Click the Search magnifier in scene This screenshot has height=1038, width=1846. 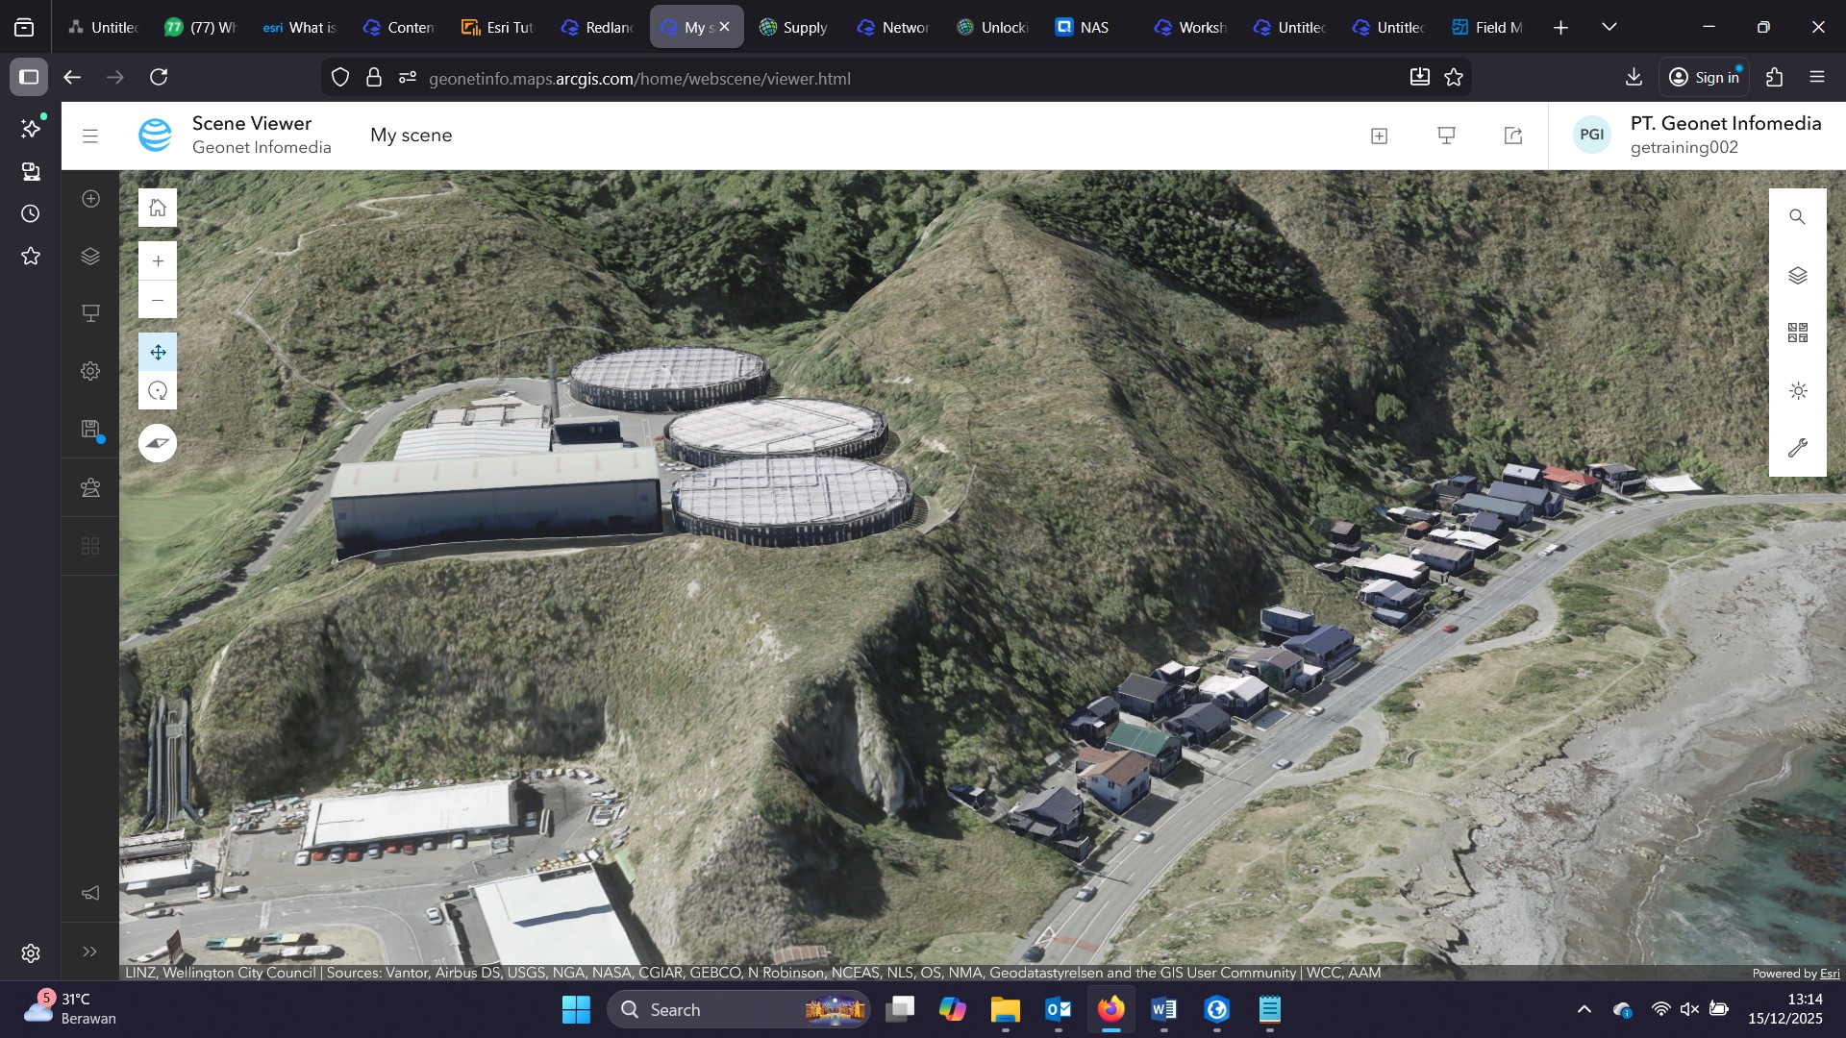(x=1798, y=217)
